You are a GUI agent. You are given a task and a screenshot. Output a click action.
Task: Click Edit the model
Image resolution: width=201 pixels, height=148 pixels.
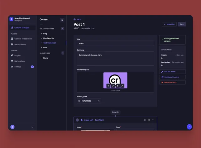point(172,72)
